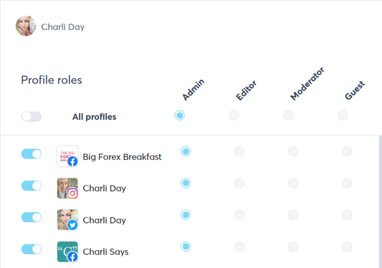Screen dimensions: 382x268
Task: Set Big Forex Breakfast to Moderator role
Action: (x=293, y=151)
